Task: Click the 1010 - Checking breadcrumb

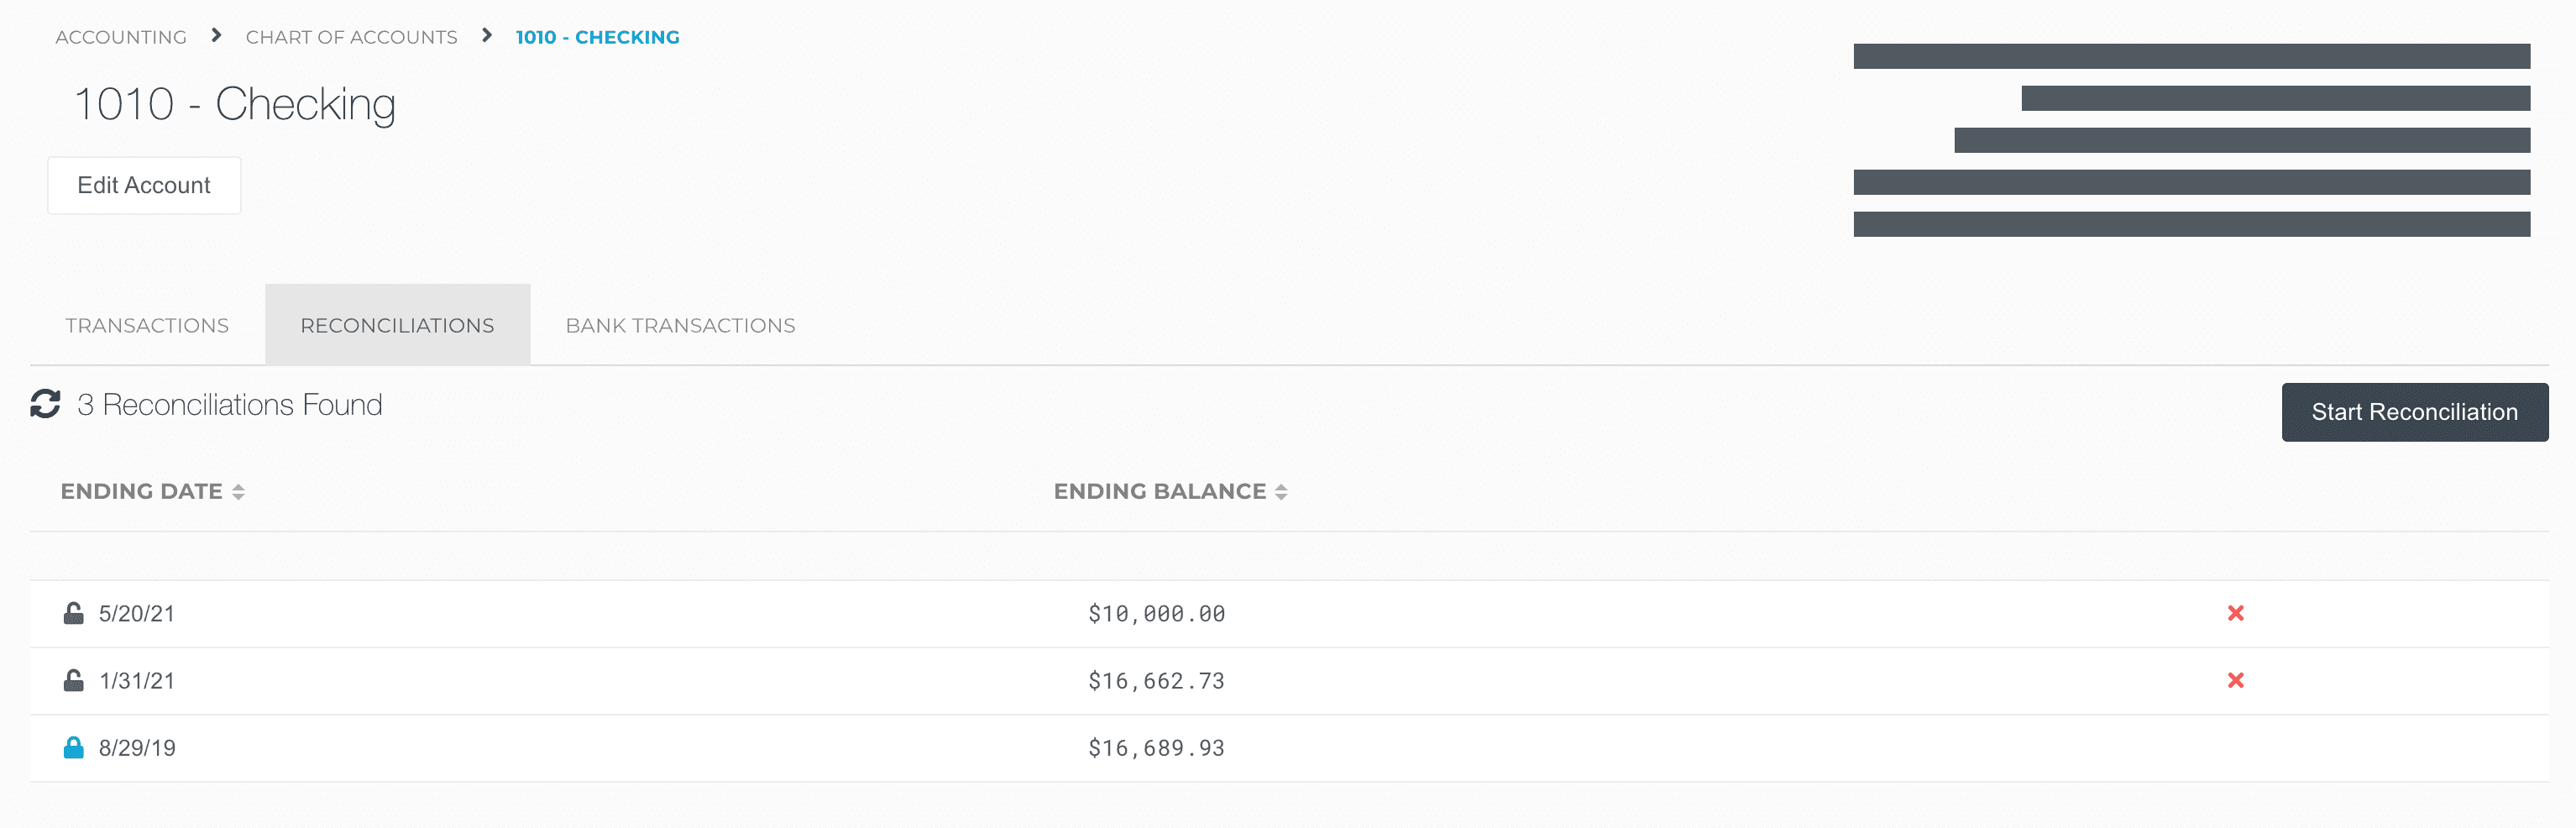Action: (x=597, y=37)
